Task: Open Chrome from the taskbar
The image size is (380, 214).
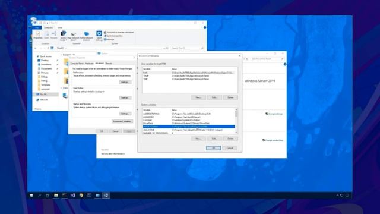Action: [81, 196]
